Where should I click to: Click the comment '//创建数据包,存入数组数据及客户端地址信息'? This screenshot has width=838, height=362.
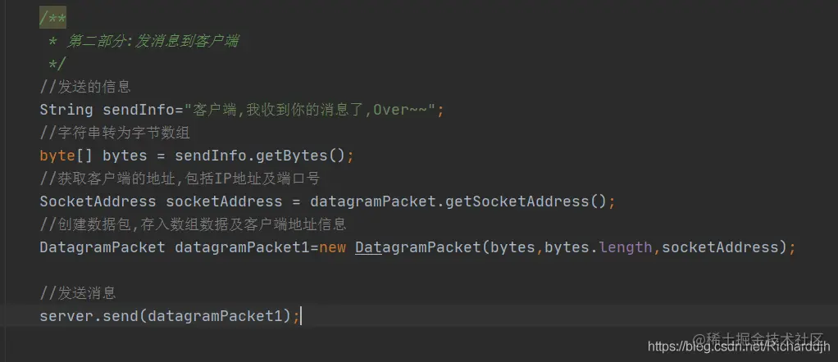point(194,224)
